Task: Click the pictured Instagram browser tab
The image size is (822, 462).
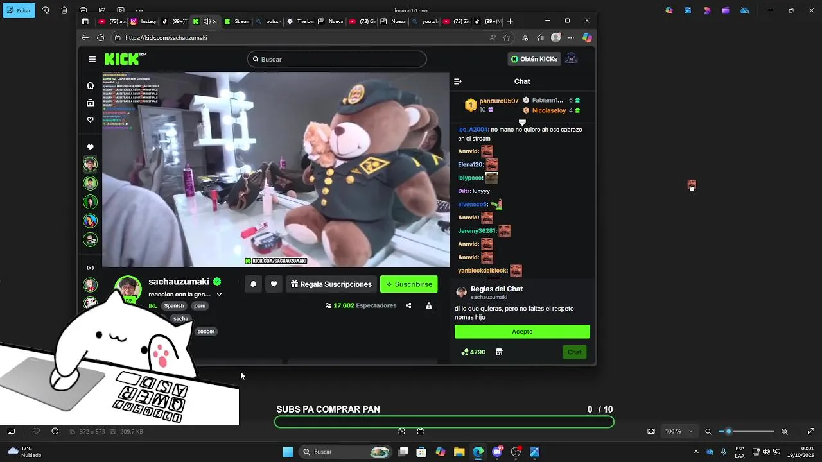Action: pyautogui.click(x=143, y=21)
